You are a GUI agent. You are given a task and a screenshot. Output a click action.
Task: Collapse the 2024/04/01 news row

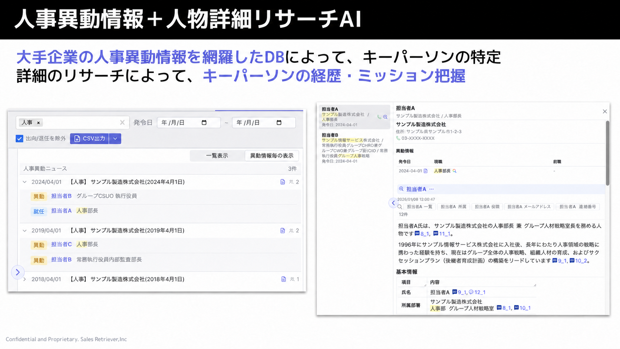point(24,182)
